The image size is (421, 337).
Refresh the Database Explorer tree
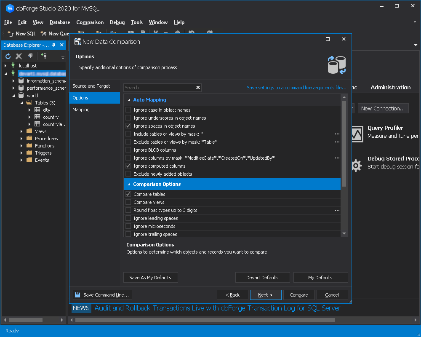point(8,56)
